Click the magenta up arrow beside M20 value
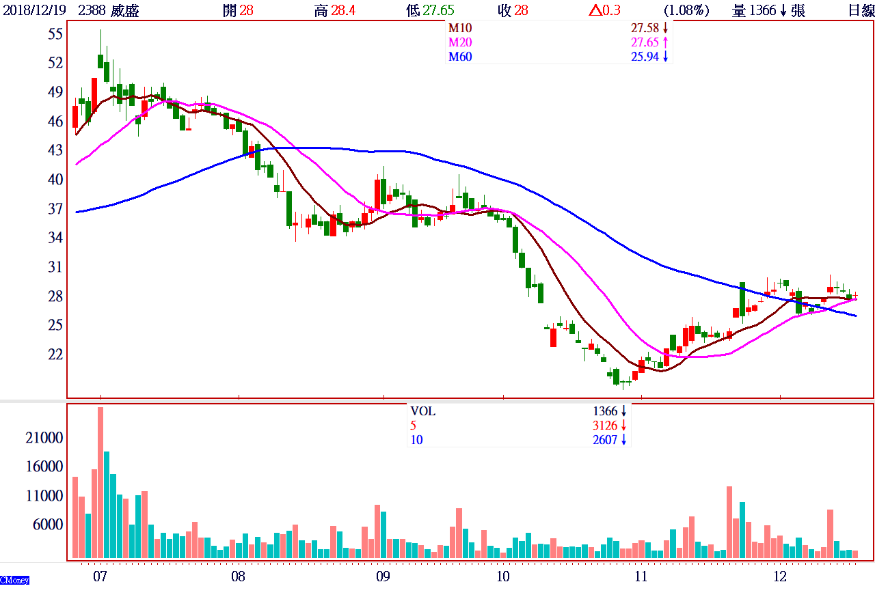The width and height of the screenshot is (875, 597). click(x=664, y=42)
